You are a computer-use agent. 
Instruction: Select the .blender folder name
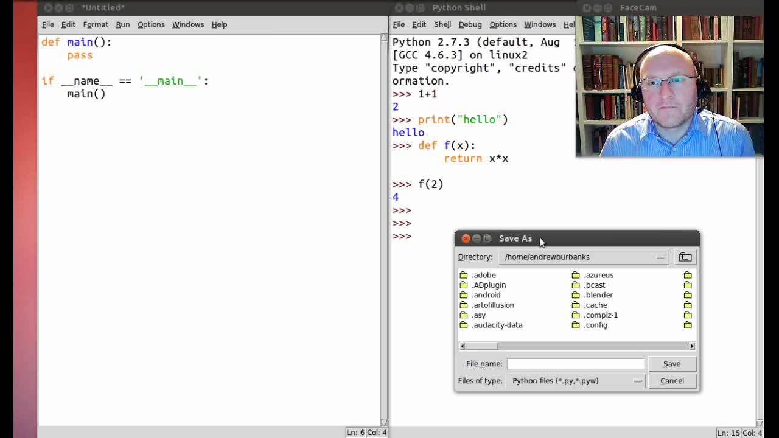pos(598,295)
